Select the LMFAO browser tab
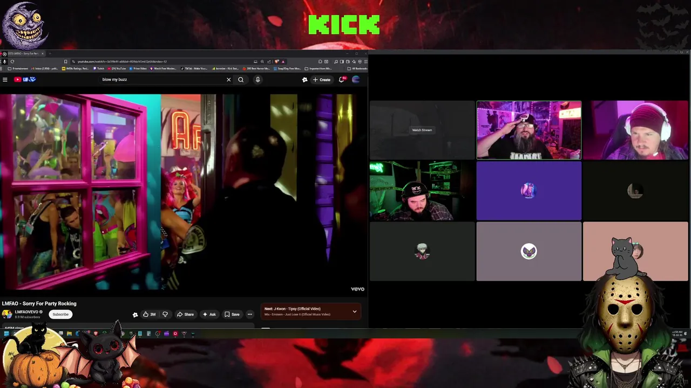The height and width of the screenshot is (388, 691). (x=23, y=53)
